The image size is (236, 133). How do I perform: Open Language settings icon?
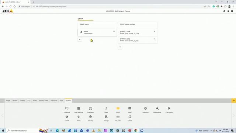(x=67, y=110)
